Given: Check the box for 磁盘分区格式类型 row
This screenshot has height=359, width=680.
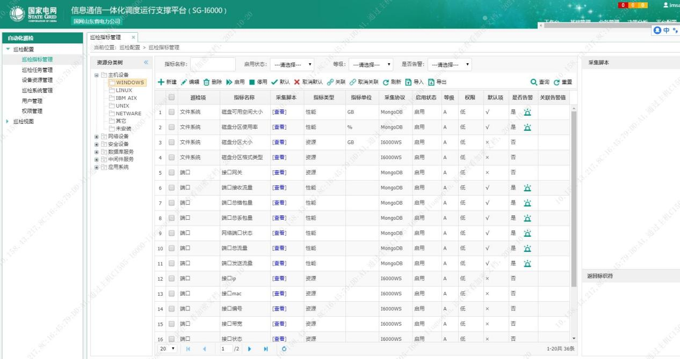Looking at the screenshot, I should pos(172,158).
